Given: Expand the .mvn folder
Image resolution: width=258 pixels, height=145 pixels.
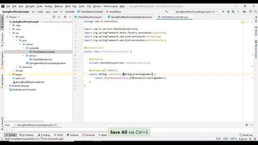Looking at the screenshot, I should click(10, 29).
